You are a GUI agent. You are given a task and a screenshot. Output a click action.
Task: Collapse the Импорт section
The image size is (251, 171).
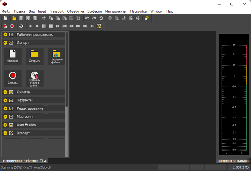pos(5,43)
